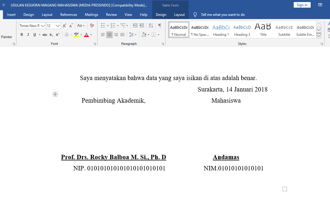Apply Subtitle style

tap(284, 30)
